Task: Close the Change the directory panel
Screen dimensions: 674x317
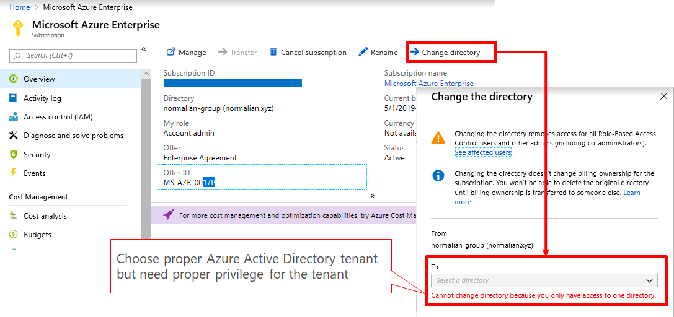Action: tap(663, 97)
